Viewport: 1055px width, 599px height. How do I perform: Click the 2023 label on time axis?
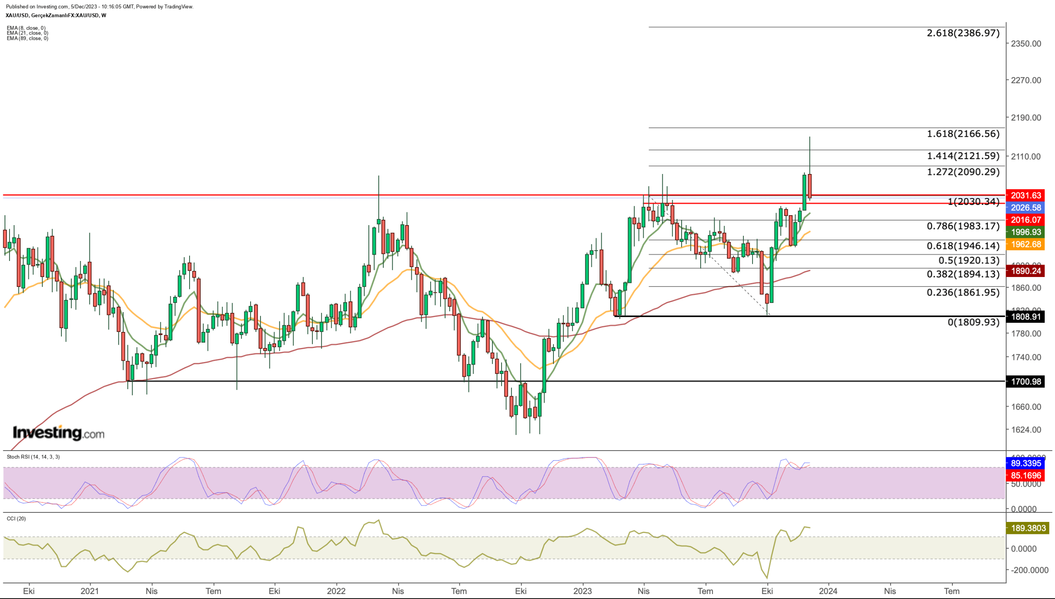click(x=582, y=591)
